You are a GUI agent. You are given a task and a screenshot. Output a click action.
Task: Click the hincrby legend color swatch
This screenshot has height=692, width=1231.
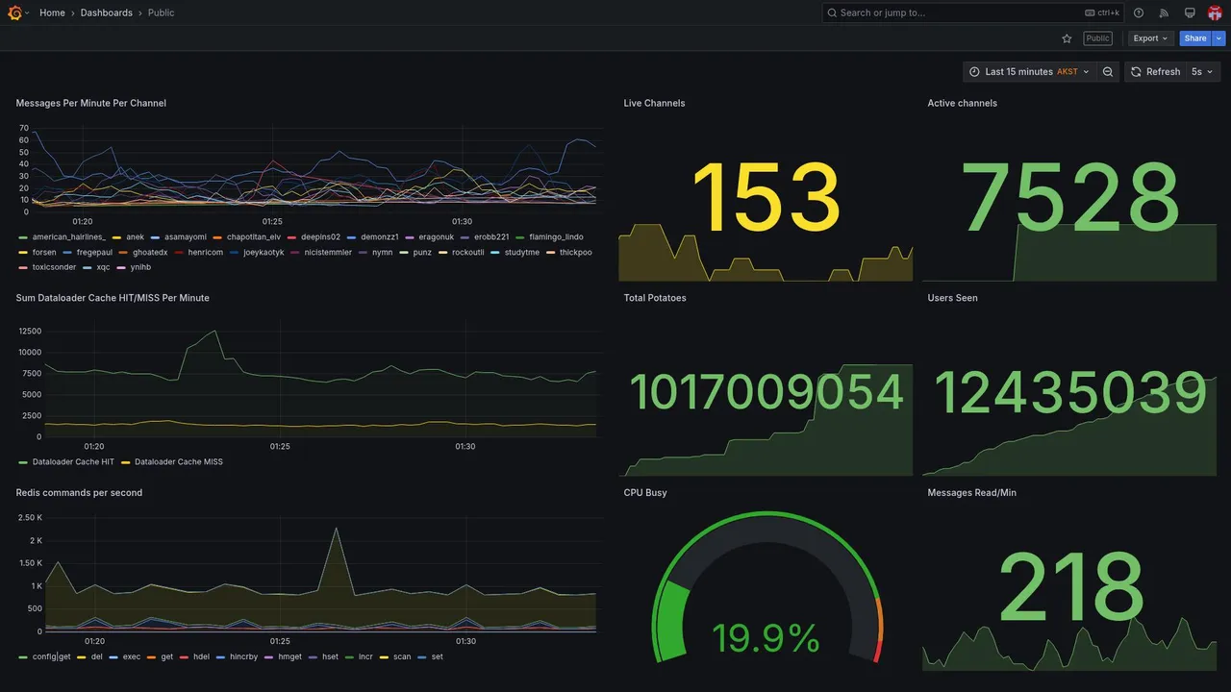coord(222,657)
